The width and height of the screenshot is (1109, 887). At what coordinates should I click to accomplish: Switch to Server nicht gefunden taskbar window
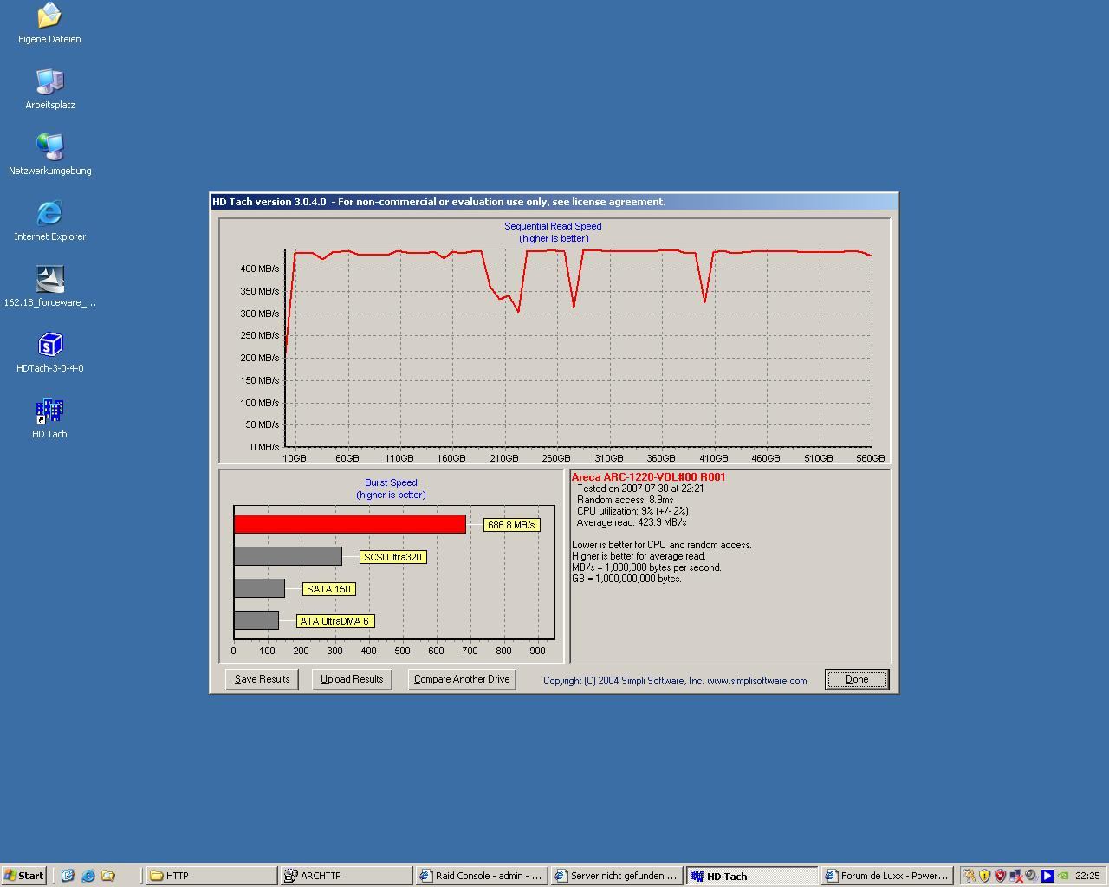click(617, 876)
